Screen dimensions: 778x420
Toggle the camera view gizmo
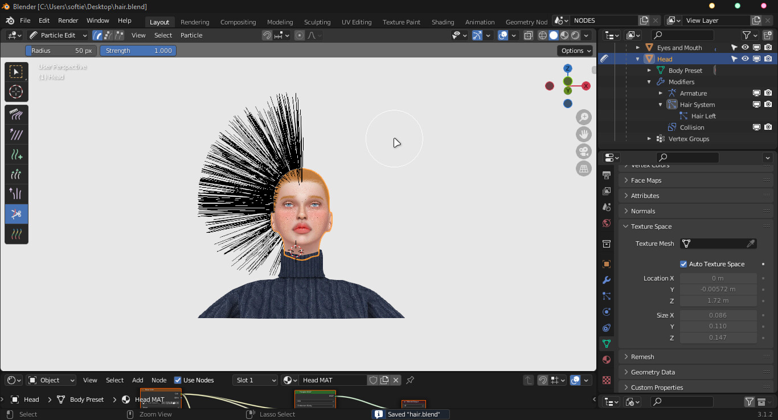click(x=584, y=151)
